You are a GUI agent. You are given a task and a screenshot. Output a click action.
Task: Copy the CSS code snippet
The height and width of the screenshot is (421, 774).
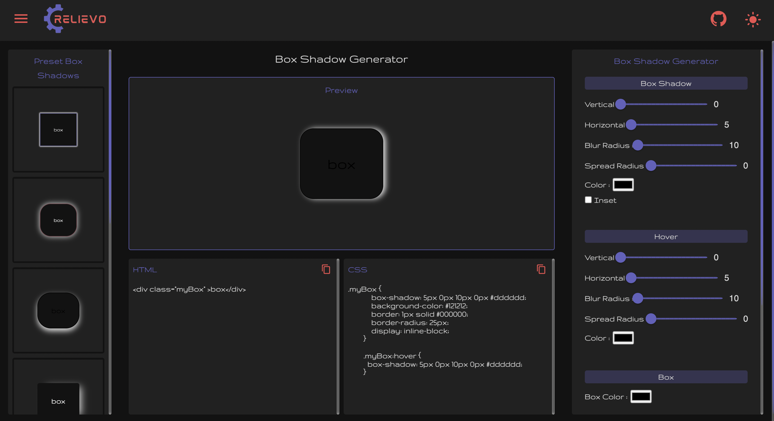541,269
